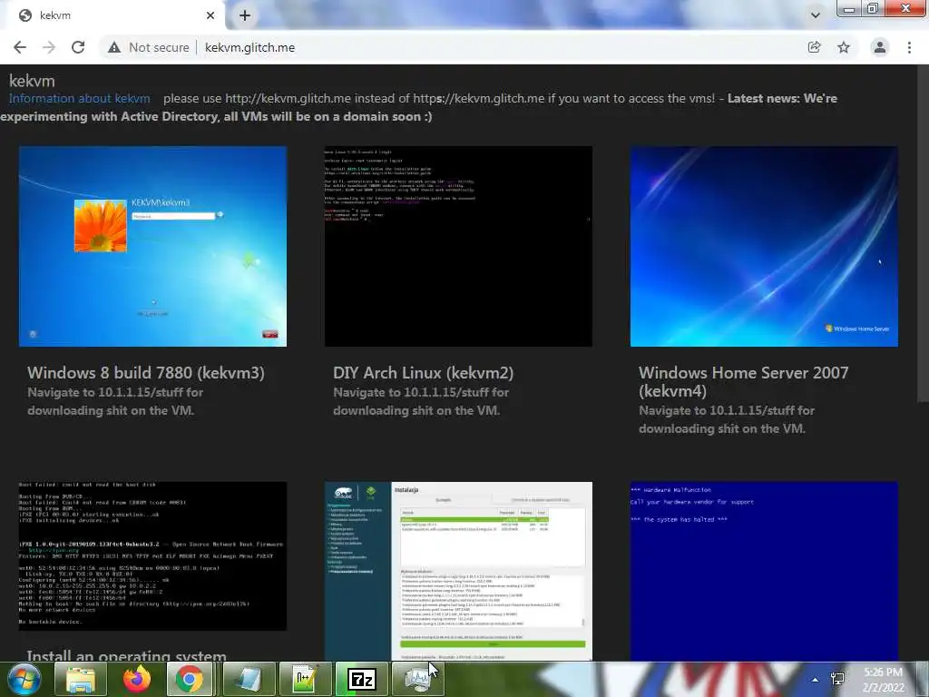
Task: Open the Windows 8 build 7880 thumbnail
Action: click(x=152, y=247)
